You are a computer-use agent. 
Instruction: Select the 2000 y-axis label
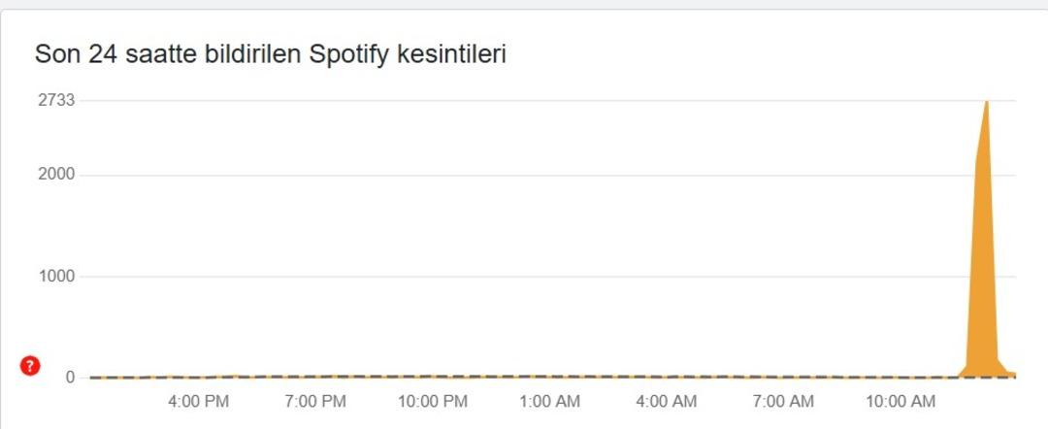56,175
